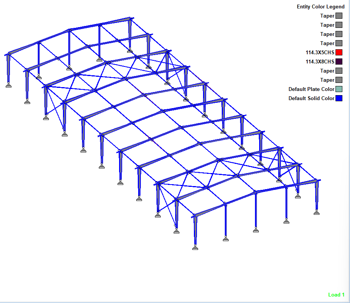Select the support icon under leftmost column
Viewport: 350px width, 303px height.
pyautogui.click(x=8, y=85)
